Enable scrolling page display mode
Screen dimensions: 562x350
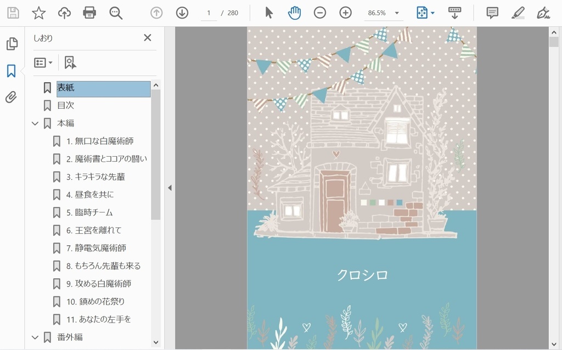point(455,12)
